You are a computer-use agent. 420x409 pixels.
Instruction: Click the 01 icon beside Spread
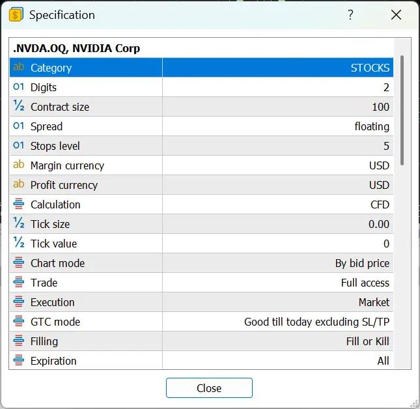coord(18,126)
